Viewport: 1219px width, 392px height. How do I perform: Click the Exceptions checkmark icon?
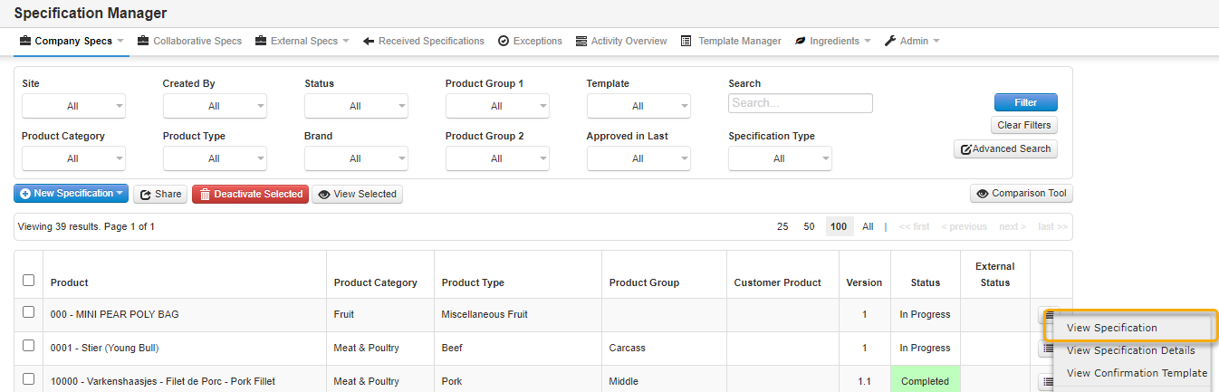click(504, 41)
